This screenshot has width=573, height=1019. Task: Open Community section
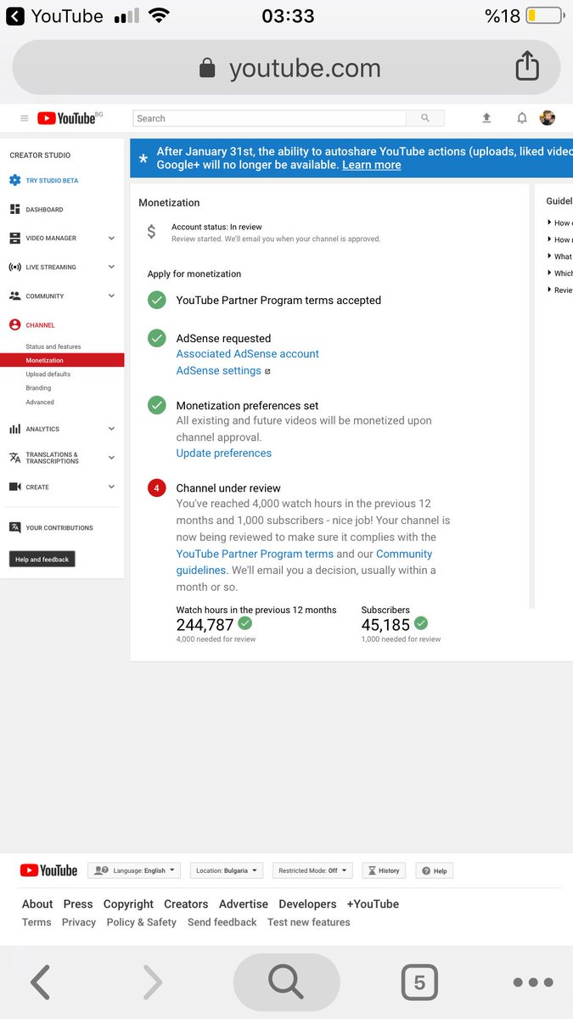click(44, 296)
